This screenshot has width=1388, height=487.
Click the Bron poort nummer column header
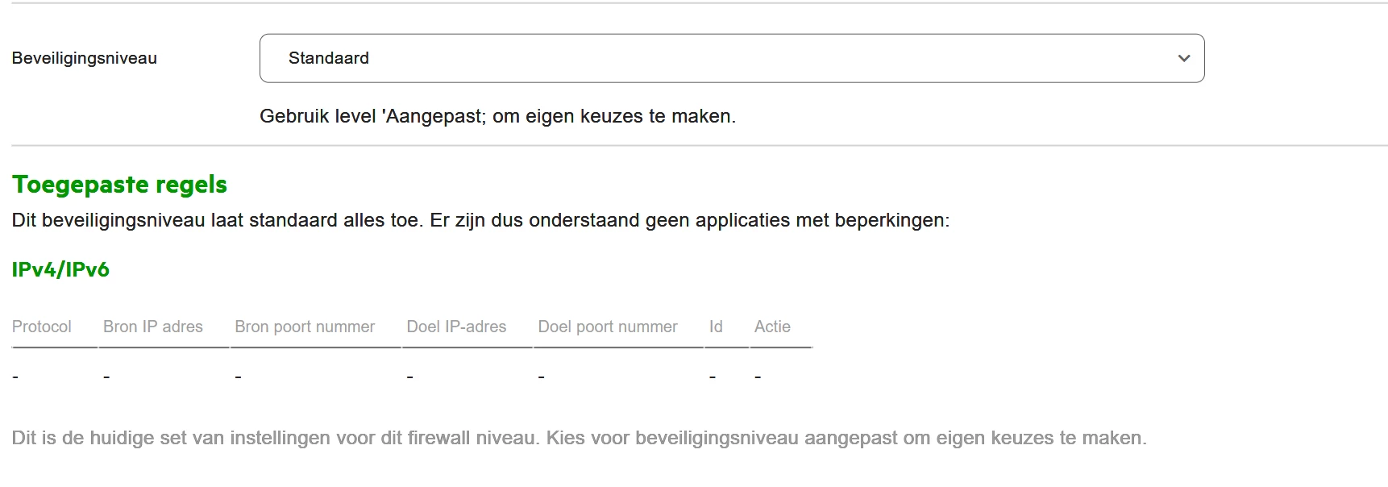[x=305, y=327]
